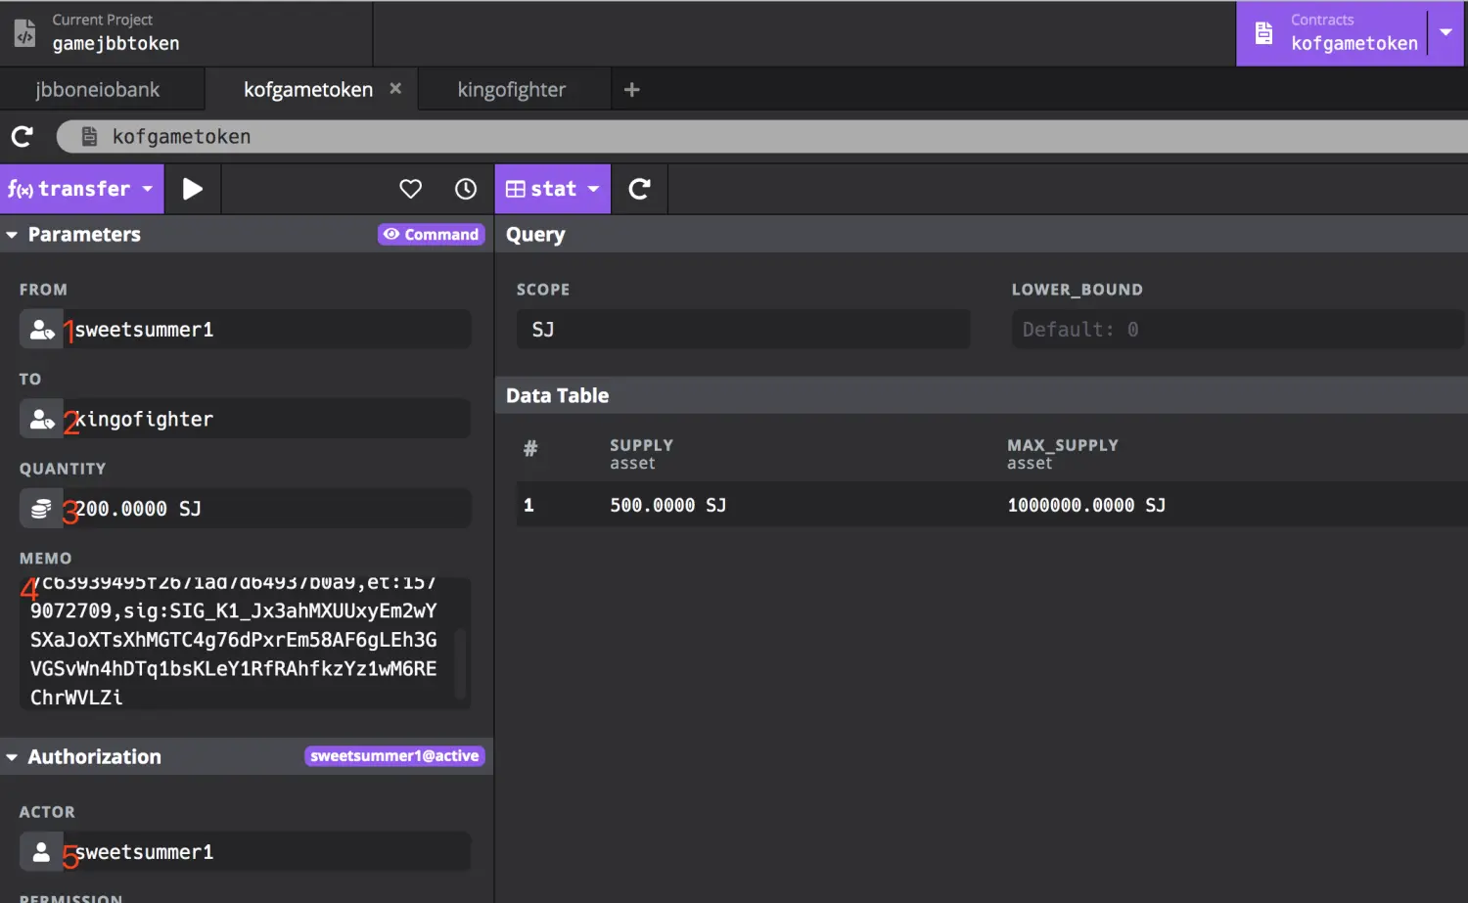This screenshot has height=903, width=1468.
Task: Toggle the Command view button
Action: tap(432, 235)
